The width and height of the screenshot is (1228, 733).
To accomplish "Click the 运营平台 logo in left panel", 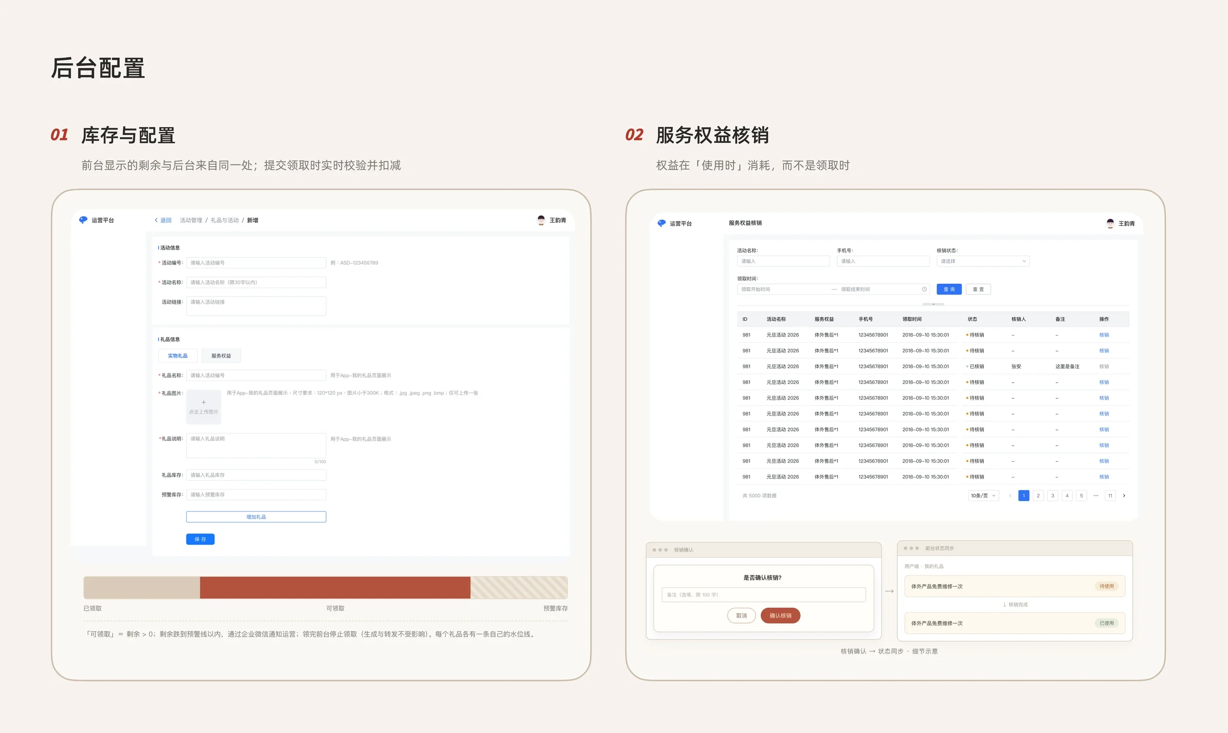I will click(x=96, y=221).
